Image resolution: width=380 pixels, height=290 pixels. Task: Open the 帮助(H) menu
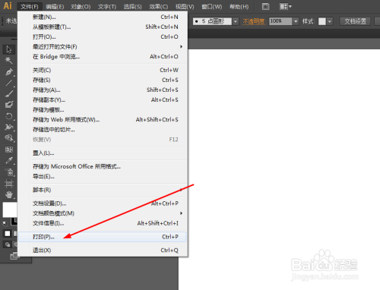(x=239, y=7)
